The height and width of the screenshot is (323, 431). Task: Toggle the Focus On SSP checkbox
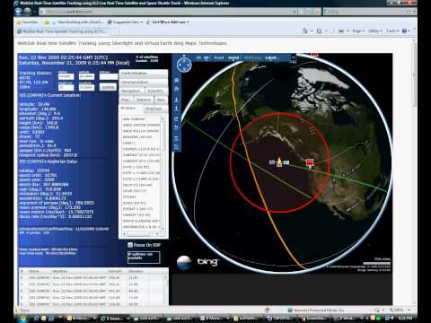130,245
